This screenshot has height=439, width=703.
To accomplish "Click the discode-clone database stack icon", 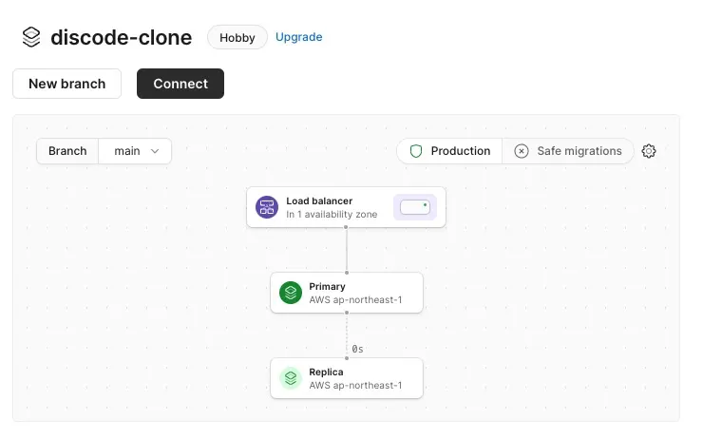I will pyautogui.click(x=31, y=37).
